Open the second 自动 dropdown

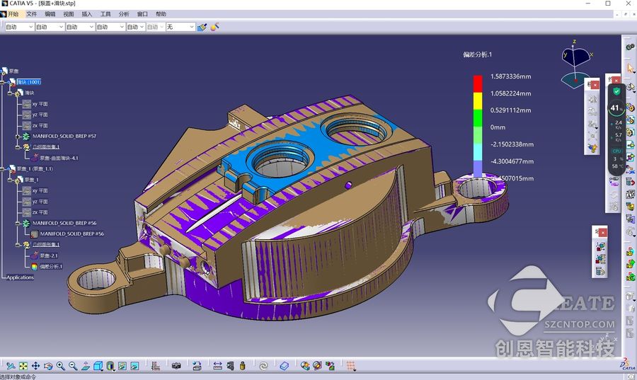(x=50, y=27)
